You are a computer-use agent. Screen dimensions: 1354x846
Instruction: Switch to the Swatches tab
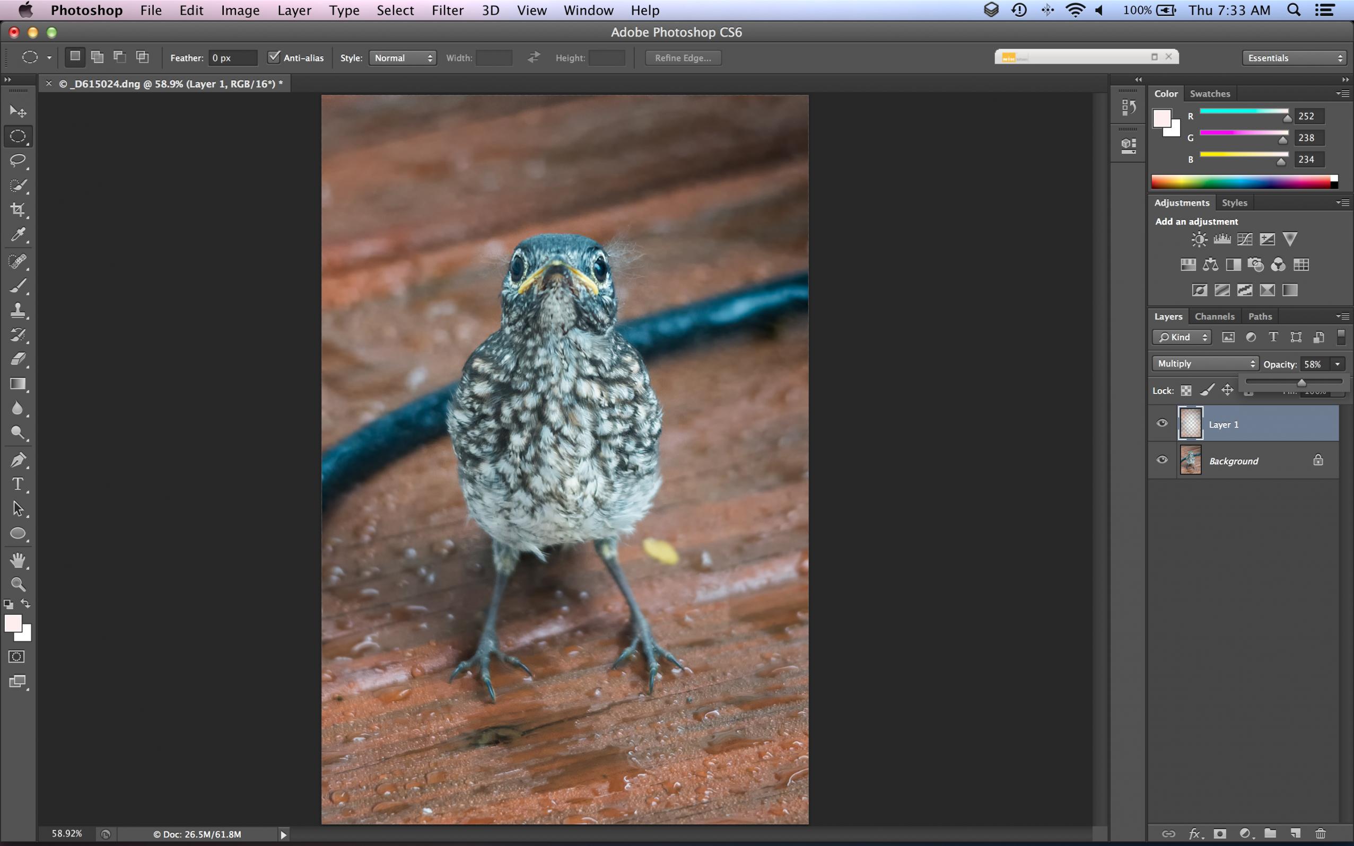click(1210, 94)
